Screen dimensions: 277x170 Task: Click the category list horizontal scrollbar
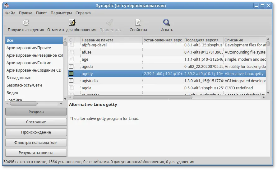pyautogui.click(x=24, y=104)
